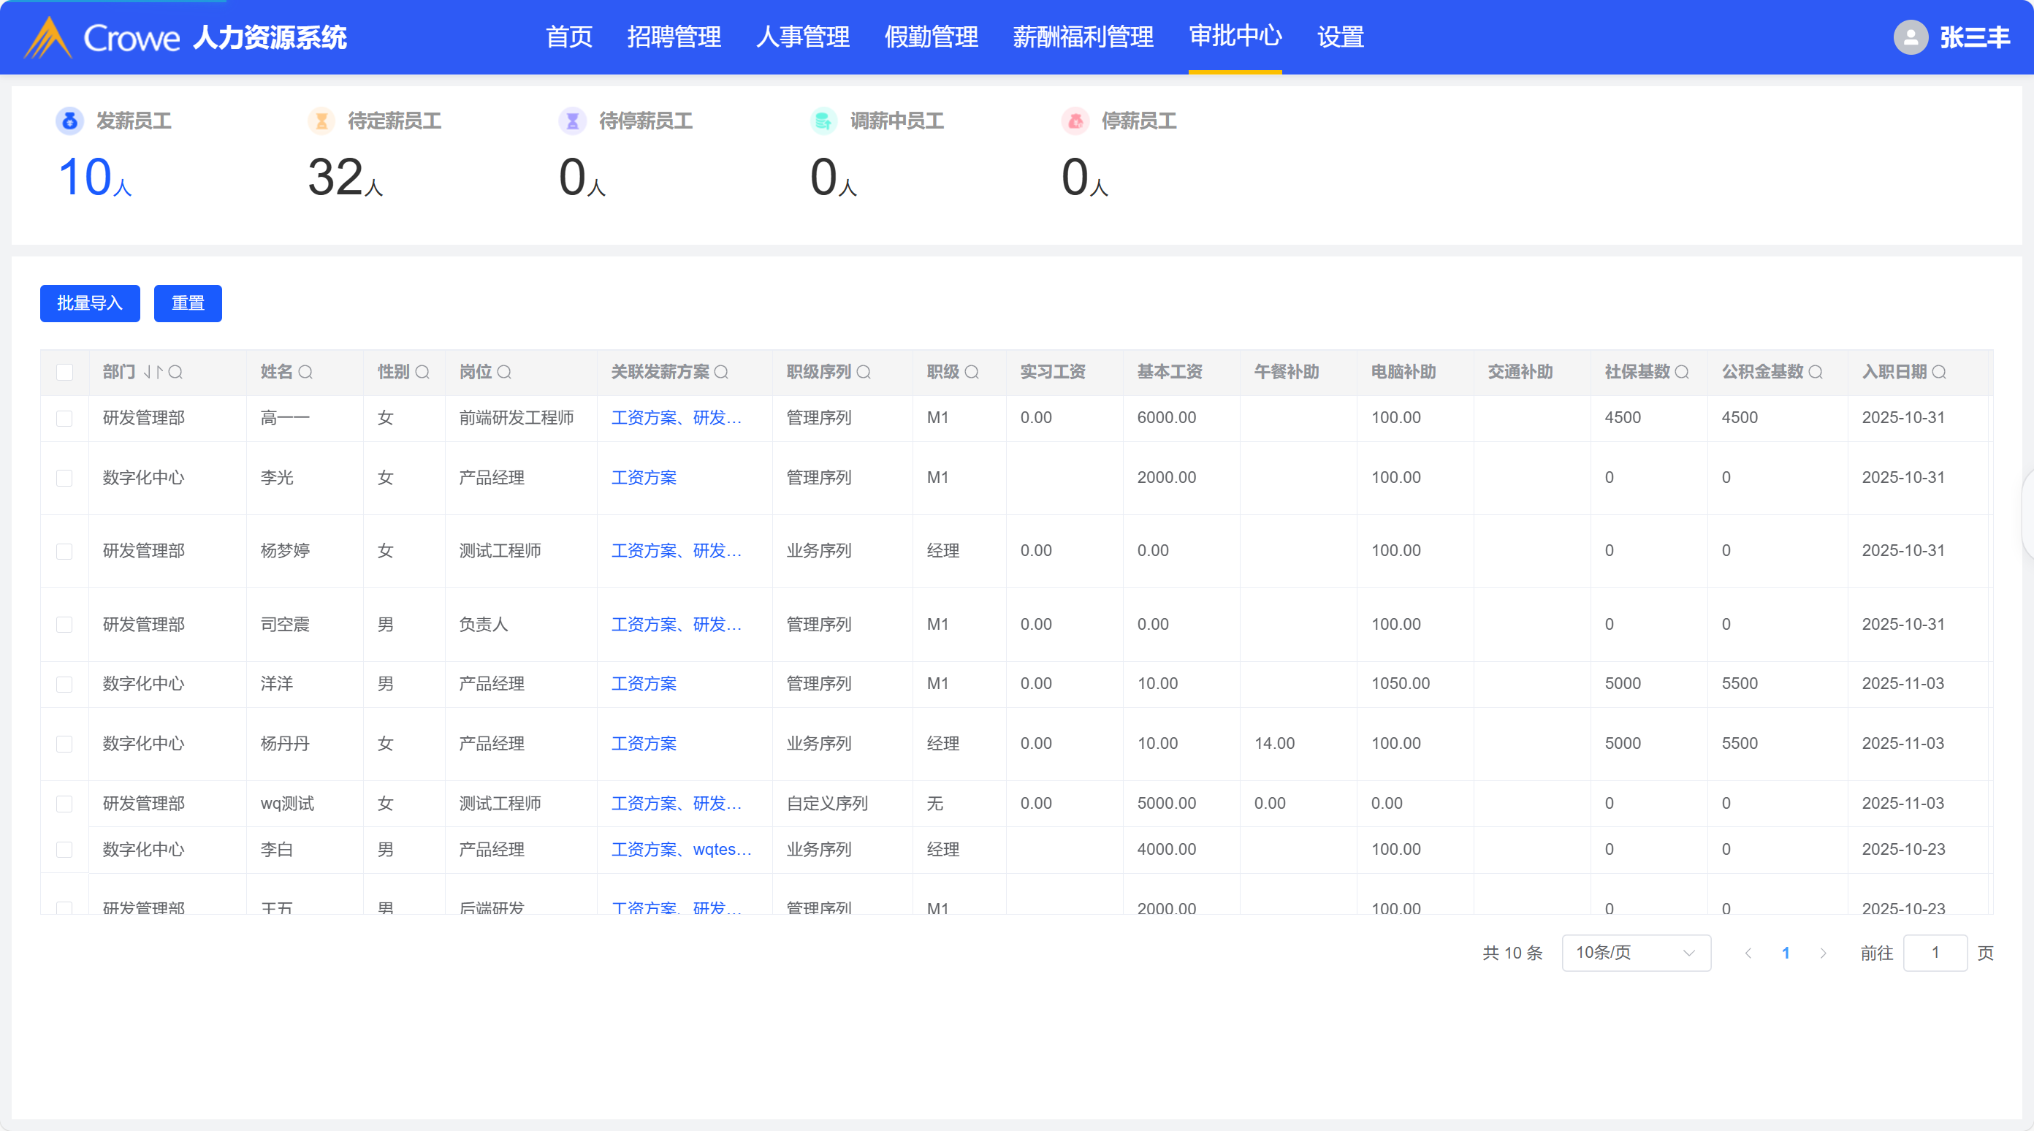2034x1131 pixels.
Task: Click the 前往 page number input field
Action: pyautogui.click(x=1935, y=953)
